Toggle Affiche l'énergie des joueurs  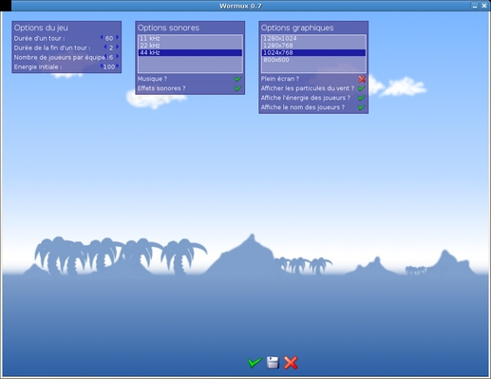362,98
